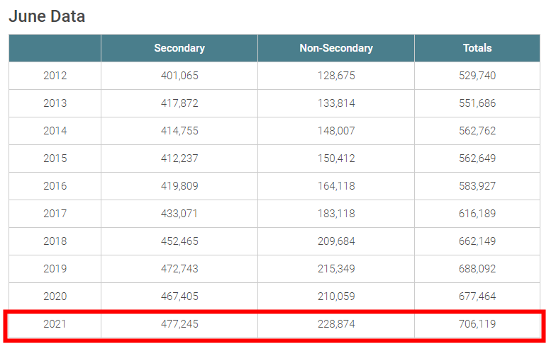
Task: Click the 2018 Non-Secondary value 209,684
Action: (x=336, y=241)
